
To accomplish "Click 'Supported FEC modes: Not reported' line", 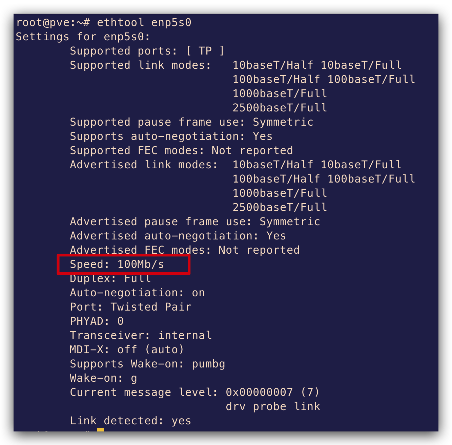I will coord(181,150).
